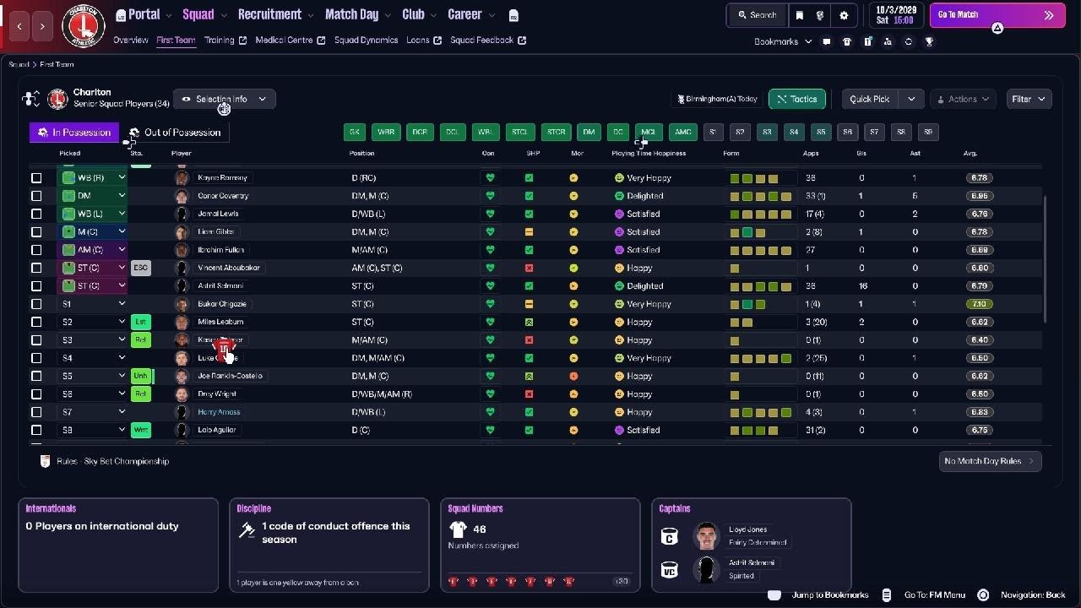Open the Charlton Athletic club badge
Screen dimensions: 1081x608
(x=84, y=25)
